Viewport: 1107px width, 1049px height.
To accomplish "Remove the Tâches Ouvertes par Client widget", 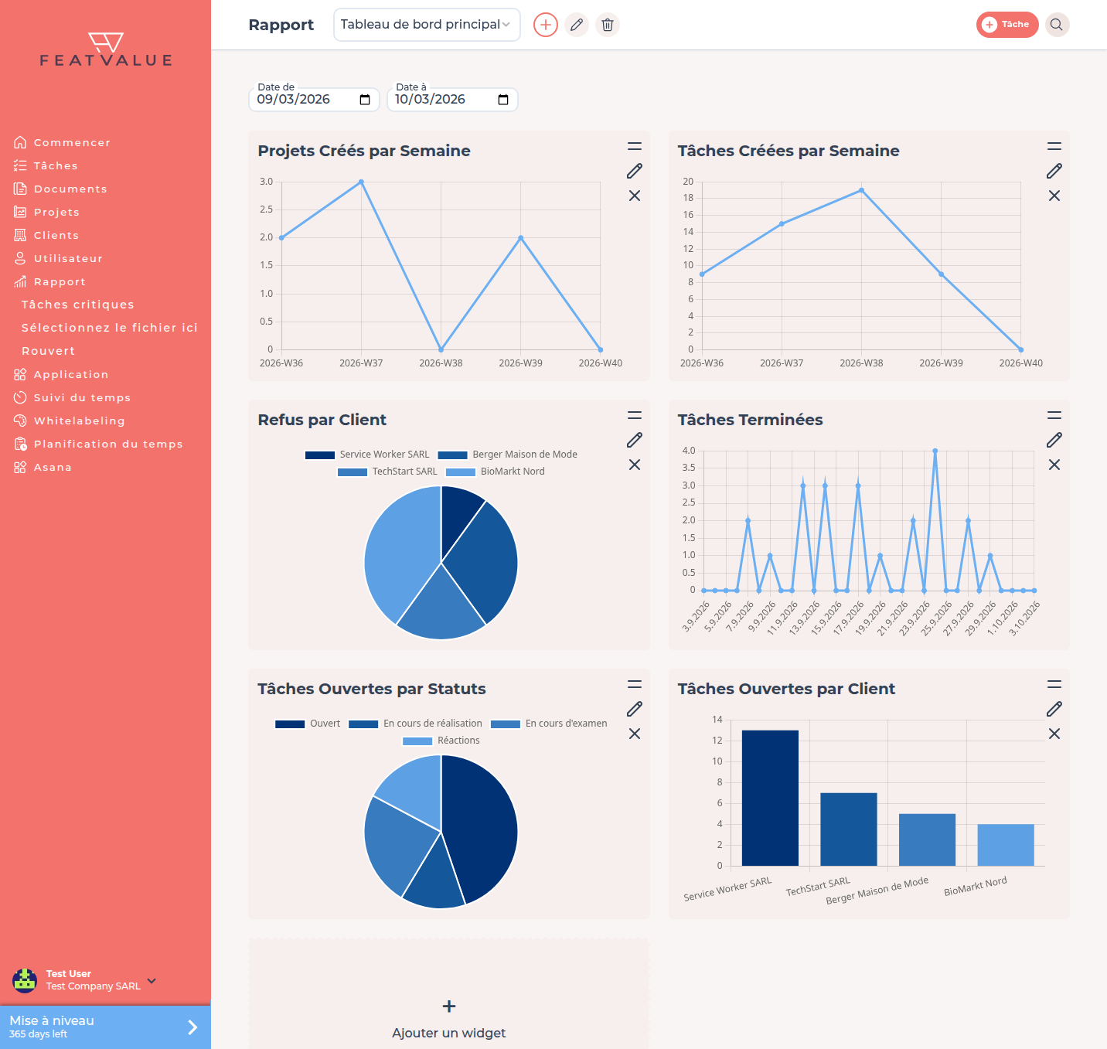I will (x=1054, y=734).
